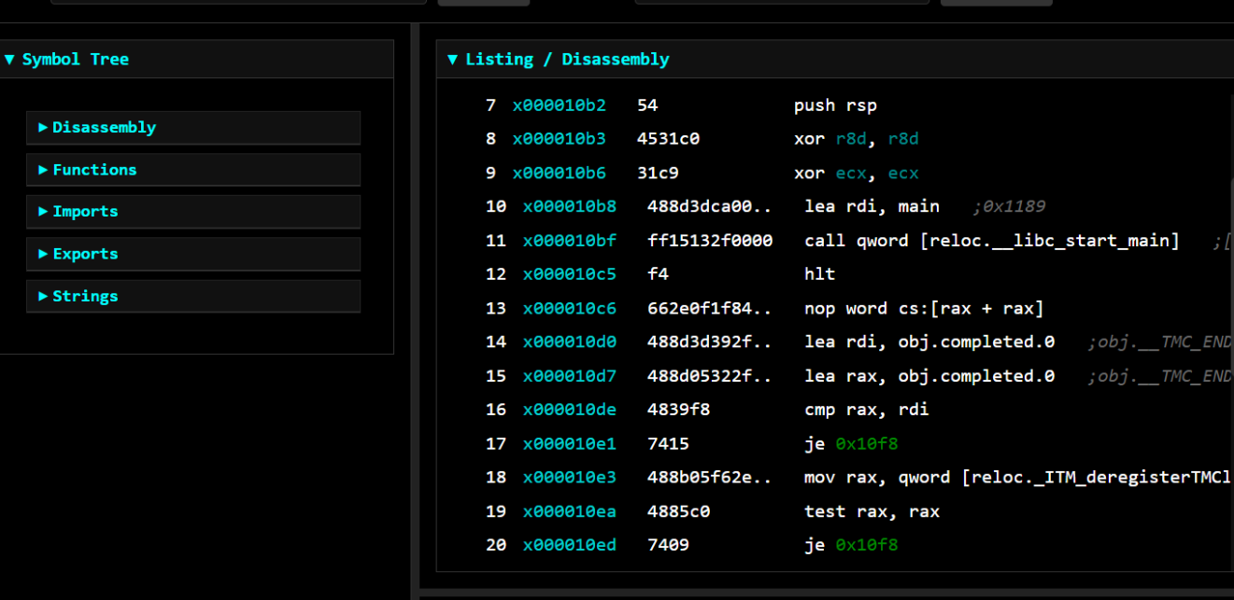The height and width of the screenshot is (600, 1234).
Task: Select address x000010b8 on line 10
Action: click(x=570, y=206)
